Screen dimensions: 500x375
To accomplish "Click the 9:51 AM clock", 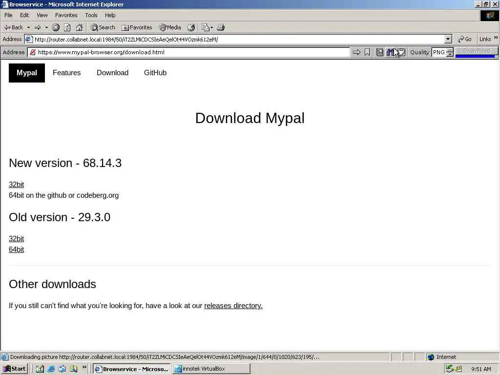I will pos(481,369).
